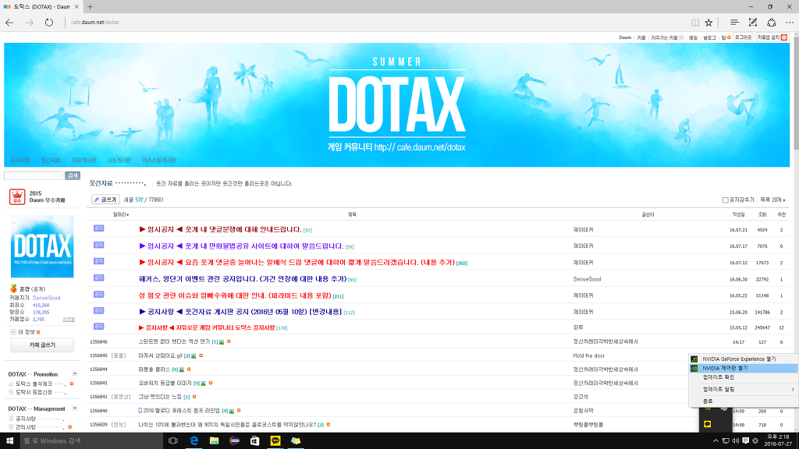Open post 2016 멜로디 포레스트 캠프 라인업
Image resolution: width=799 pixels, height=449 pixels.
click(x=181, y=410)
